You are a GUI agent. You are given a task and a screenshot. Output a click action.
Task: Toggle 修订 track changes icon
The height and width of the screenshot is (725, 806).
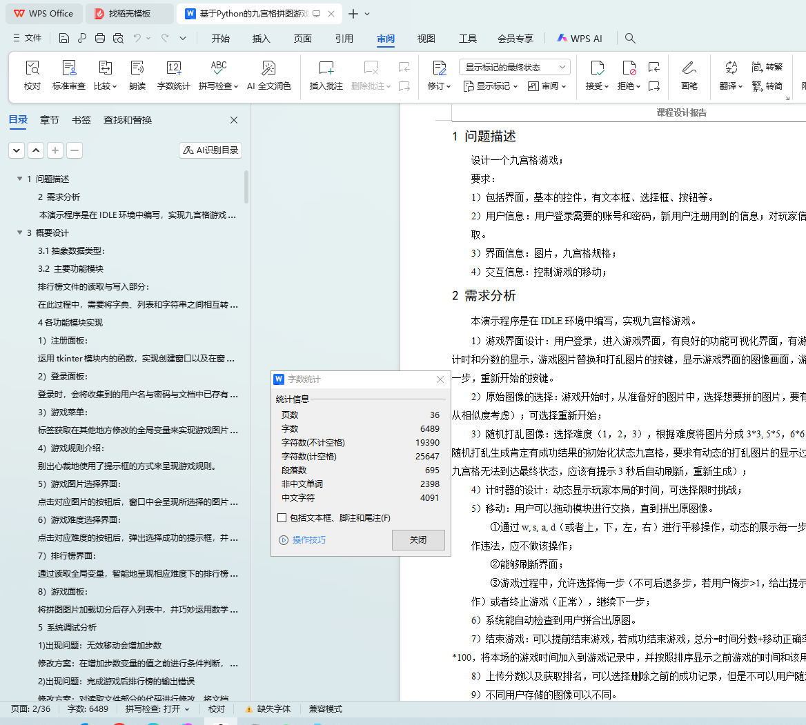click(x=440, y=68)
